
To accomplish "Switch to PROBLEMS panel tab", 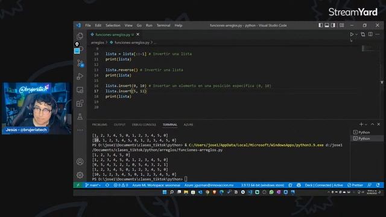I will tap(100, 125).
